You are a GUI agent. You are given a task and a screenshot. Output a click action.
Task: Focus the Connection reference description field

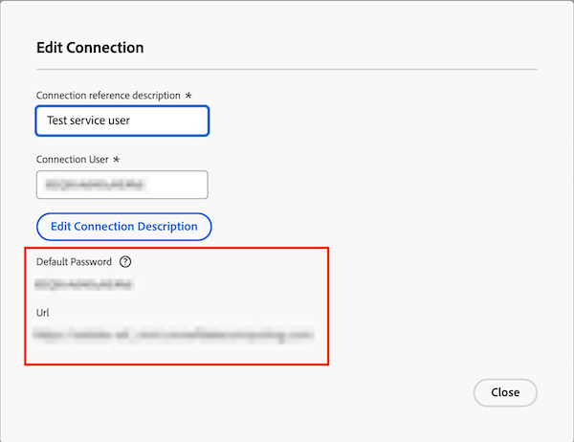(x=122, y=122)
